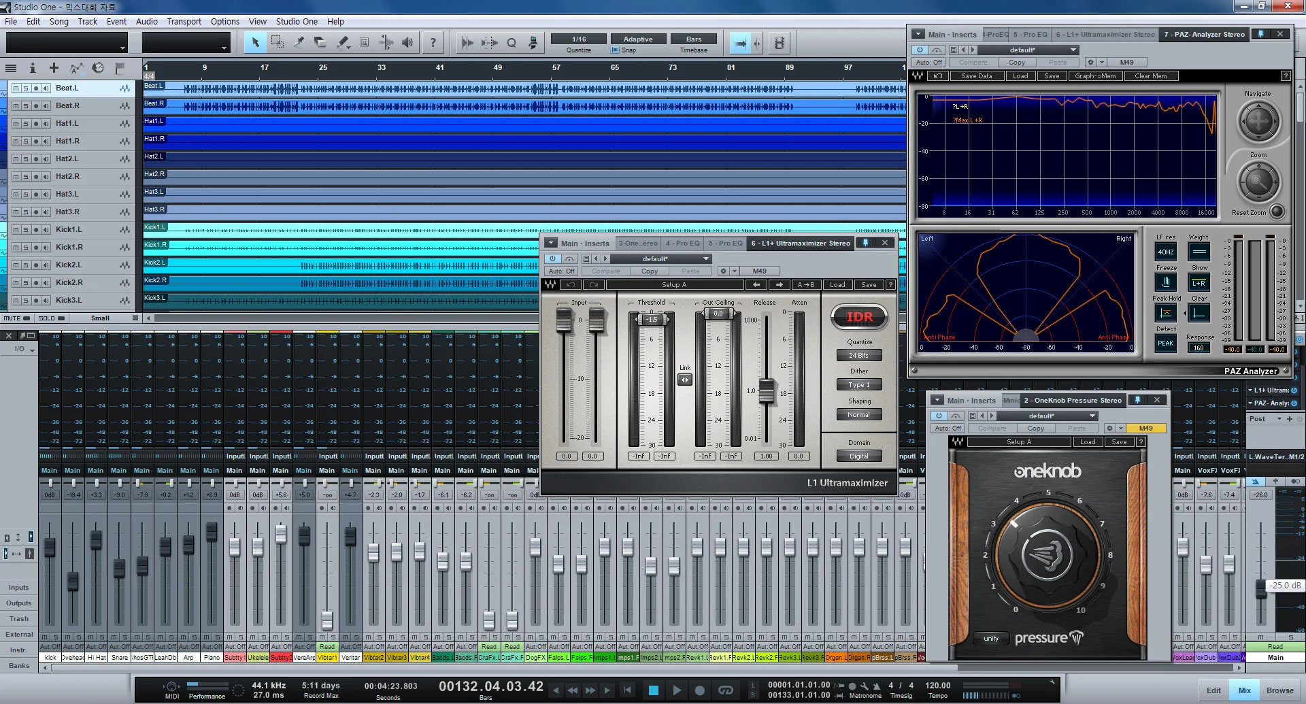Toggle Autoscroll arrow button in toolbar
The height and width of the screenshot is (704, 1306).
pos(740,43)
